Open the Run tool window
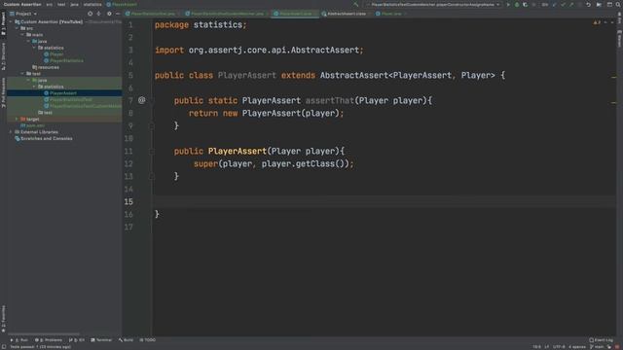Viewport: 623px width, 350px height. (x=18, y=340)
